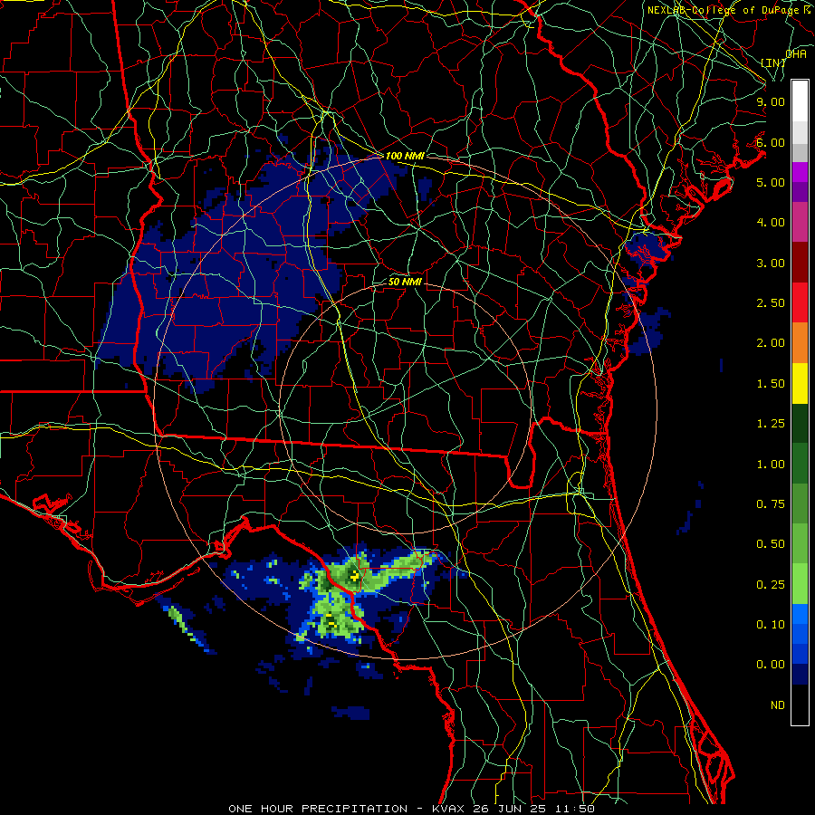The image size is (815, 815).
Task: Click the "1.00" legend value
Action: [x=771, y=465]
